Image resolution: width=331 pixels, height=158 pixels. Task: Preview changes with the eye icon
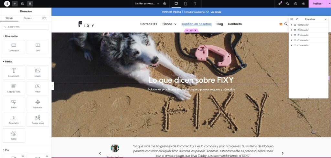(304, 4)
